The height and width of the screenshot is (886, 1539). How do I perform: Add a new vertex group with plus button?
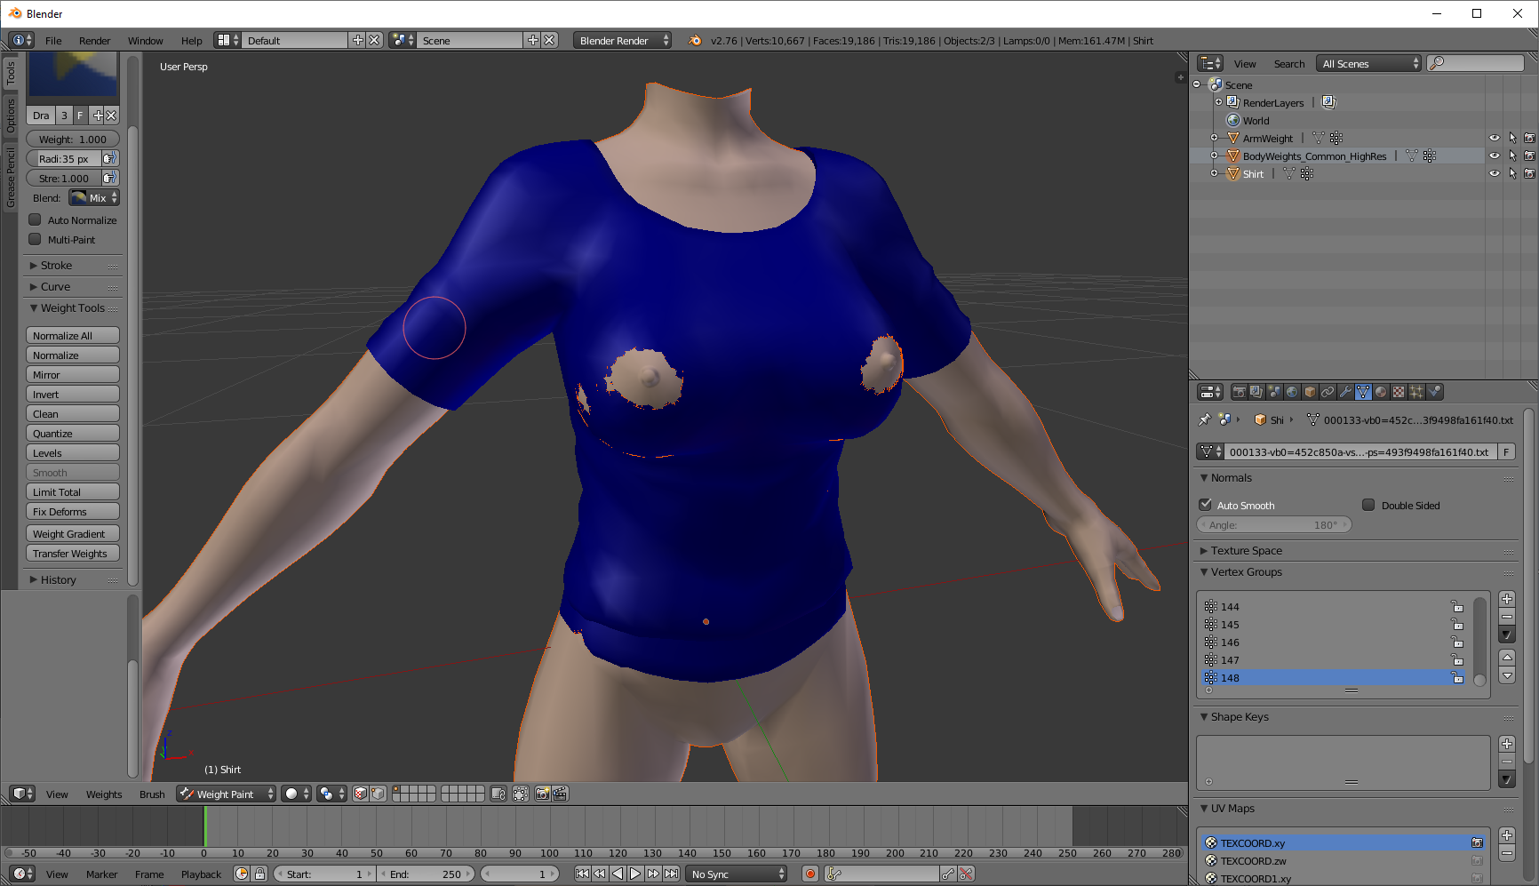click(x=1507, y=599)
